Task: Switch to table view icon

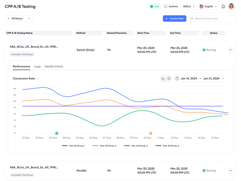Action: click(168, 78)
